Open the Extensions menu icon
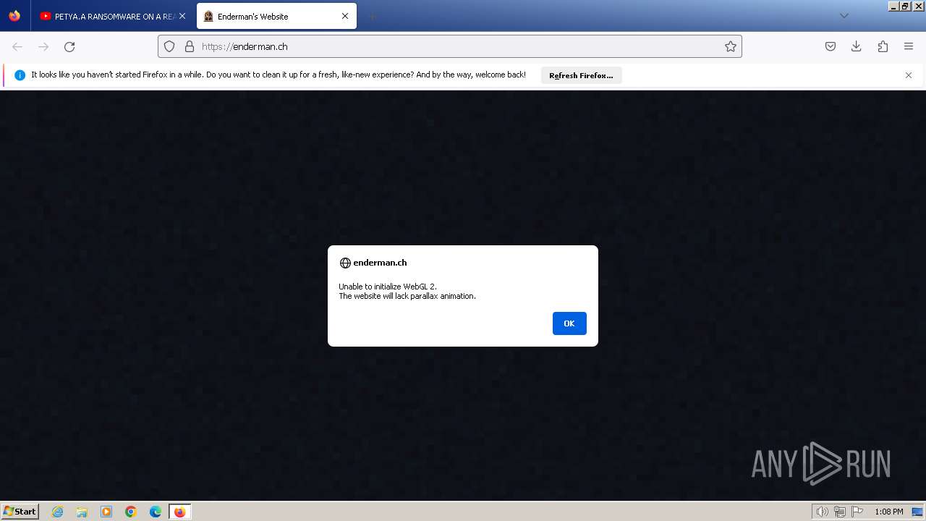Viewport: 926px width, 521px height. 883,46
